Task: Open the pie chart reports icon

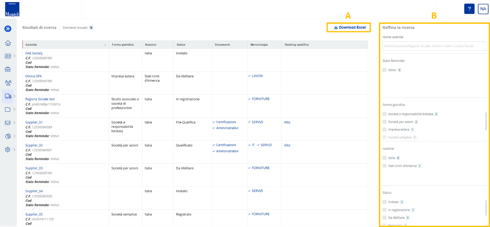Action: coord(8,136)
